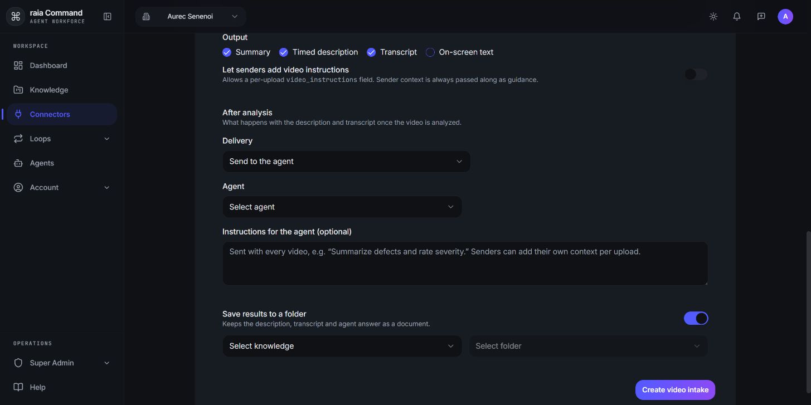Open the feedback chat icon
811x405 pixels.
pos(761,17)
